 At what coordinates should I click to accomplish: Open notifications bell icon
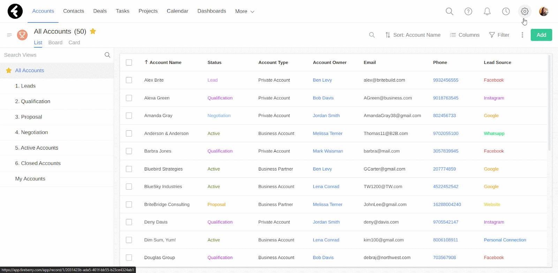click(x=487, y=12)
